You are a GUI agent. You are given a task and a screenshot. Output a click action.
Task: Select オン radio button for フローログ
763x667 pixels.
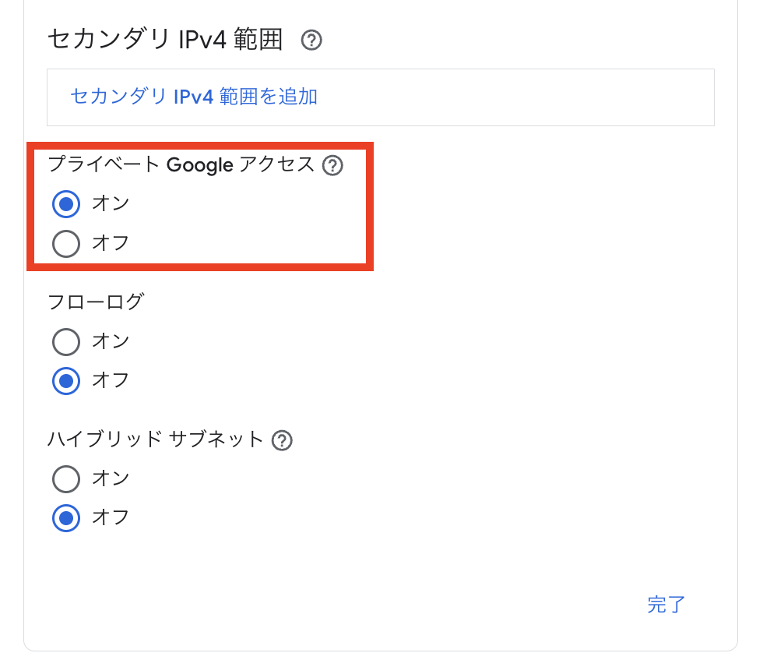point(66,341)
